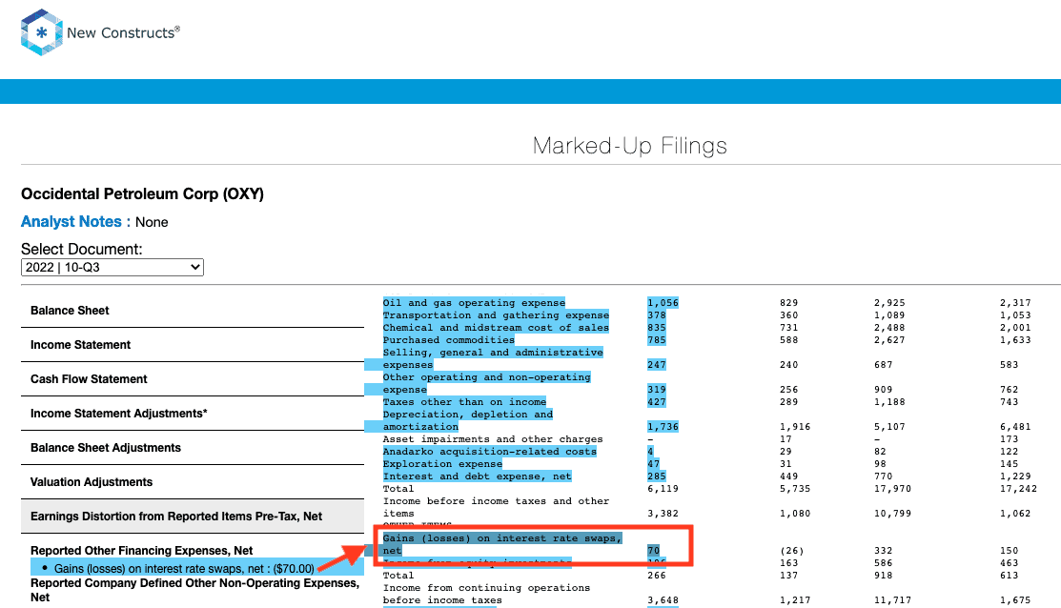Click the value 2,925

click(889, 303)
